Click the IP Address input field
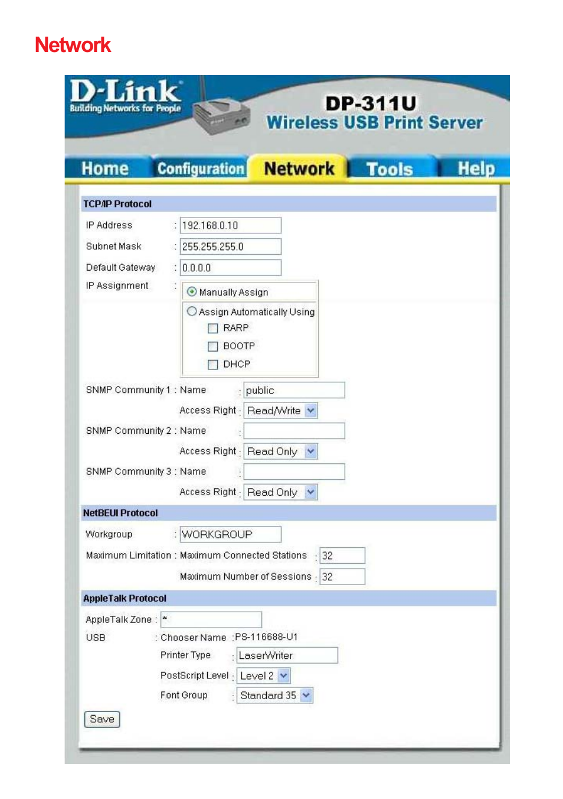563x799 pixels. pyautogui.click(x=230, y=225)
